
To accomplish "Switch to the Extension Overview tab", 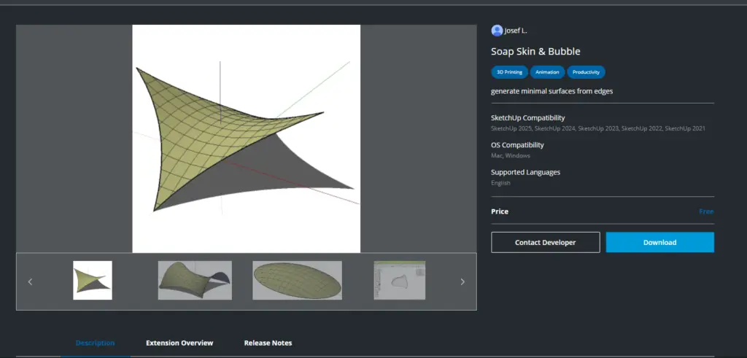I will pos(179,343).
